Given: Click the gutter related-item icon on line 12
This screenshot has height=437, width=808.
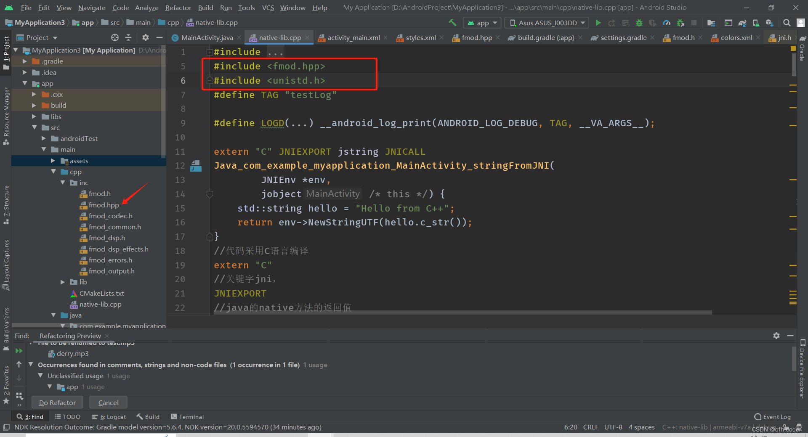Looking at the screenshot, I should click(196, 166).
